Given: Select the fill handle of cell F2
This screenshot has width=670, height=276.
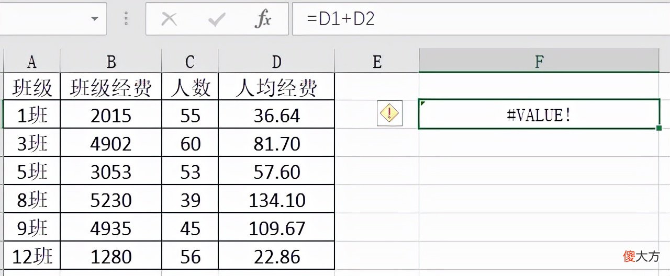Looking at the screenshot, I should (x=658, y=128).
